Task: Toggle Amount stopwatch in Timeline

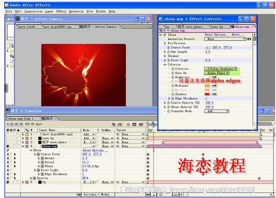Action: [42, 158]
